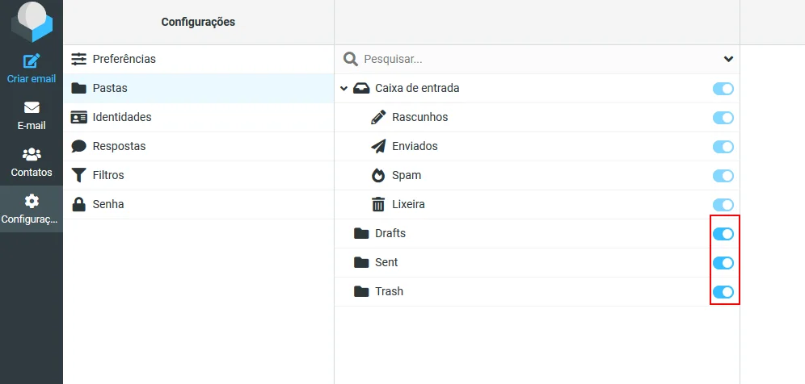Select the Spam folder row
Viewport: 805px width, 384px height.
click(537, 175)
